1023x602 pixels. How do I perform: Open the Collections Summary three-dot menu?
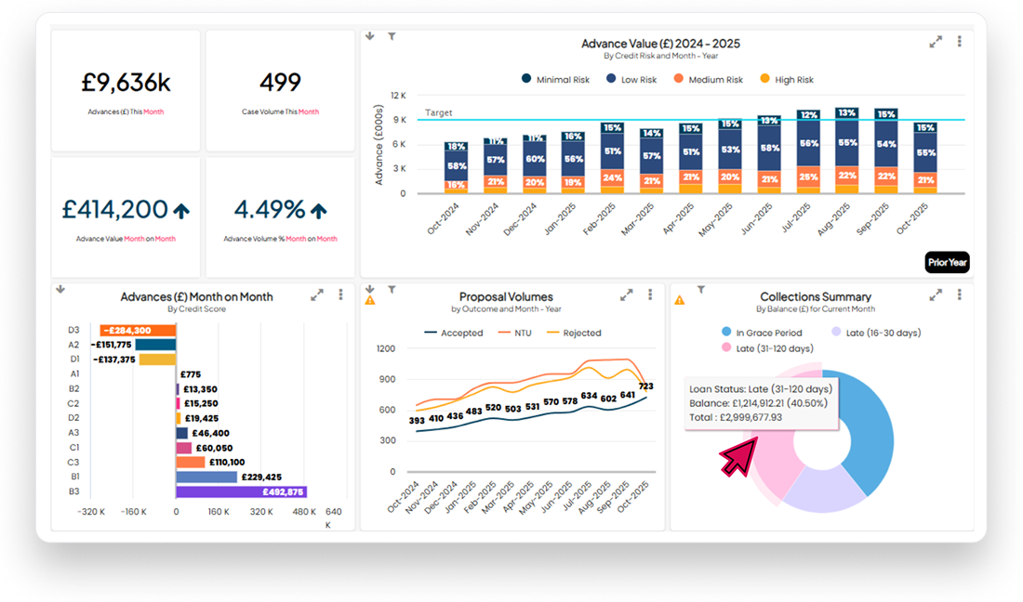pyautogui.click(x=959, y=294)
